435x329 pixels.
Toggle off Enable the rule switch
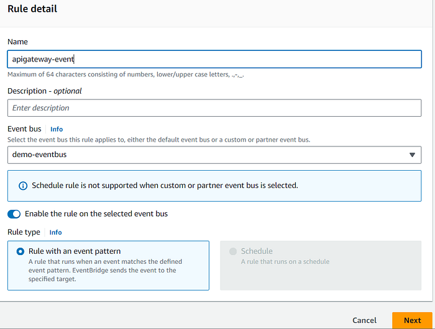point(14,214)
